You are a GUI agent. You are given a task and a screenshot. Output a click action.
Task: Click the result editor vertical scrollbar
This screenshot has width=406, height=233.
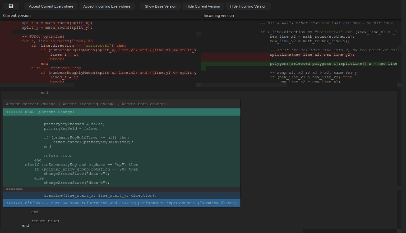pos(399,138)
